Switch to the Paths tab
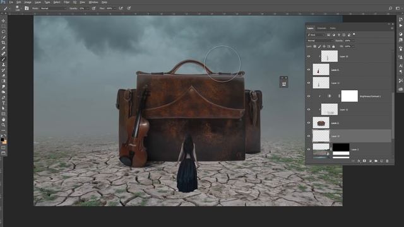This screenshot has width=404, height=227. 333,28
